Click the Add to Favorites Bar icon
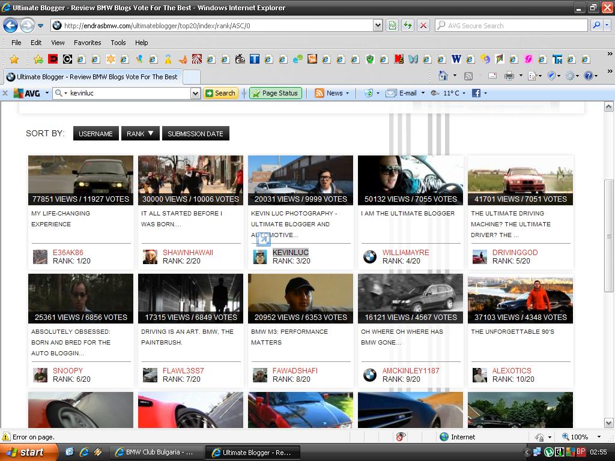 click(38, 59)
